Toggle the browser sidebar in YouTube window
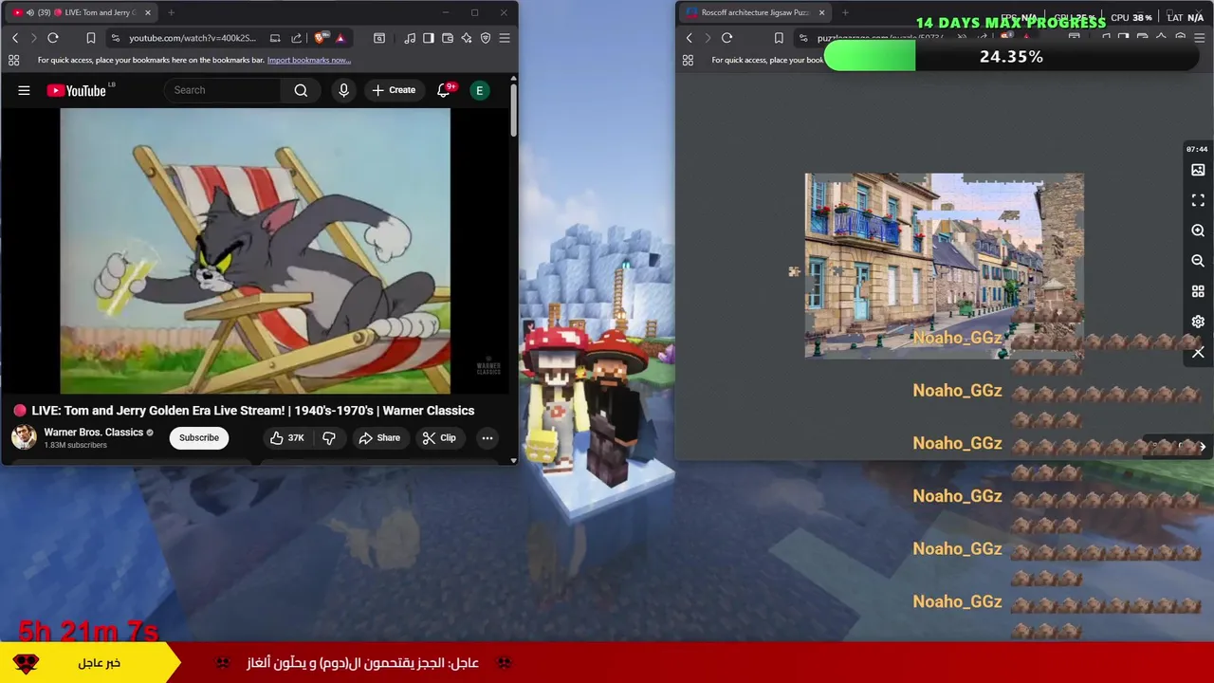1214x683 pixels. 429,38
